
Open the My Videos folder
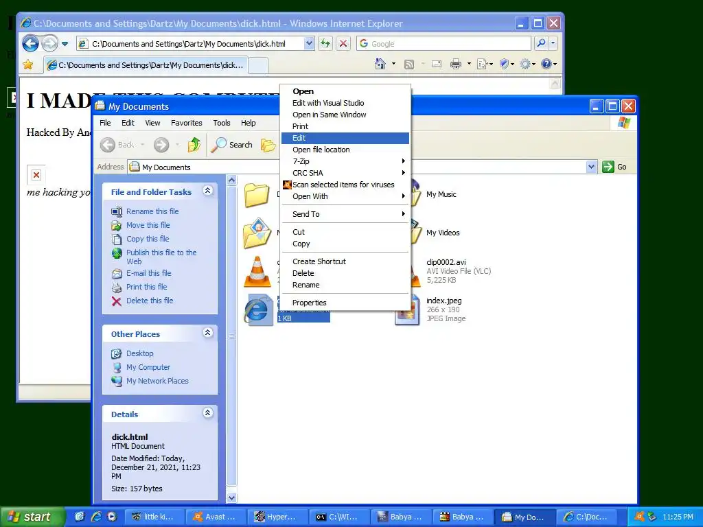click(x=443, y=233)
